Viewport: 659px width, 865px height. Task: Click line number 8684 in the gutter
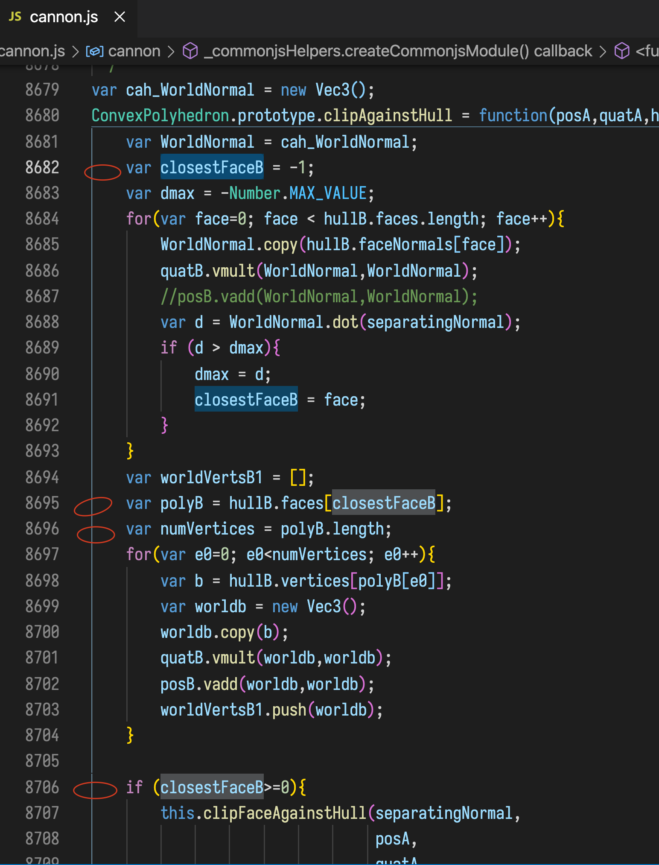(42, 219)
